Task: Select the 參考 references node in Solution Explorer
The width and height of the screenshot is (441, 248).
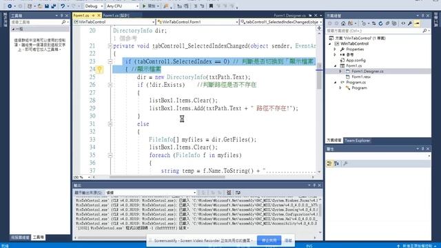Action: point(350,55)
